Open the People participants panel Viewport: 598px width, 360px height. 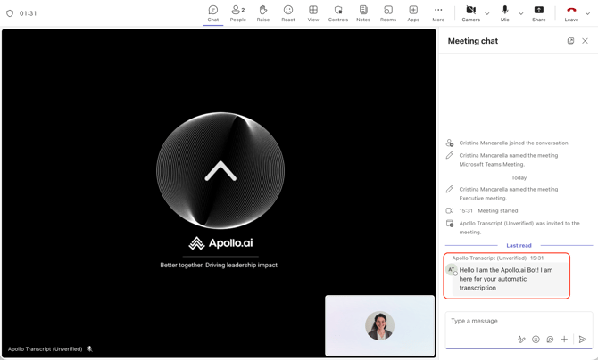pos(237,13)
